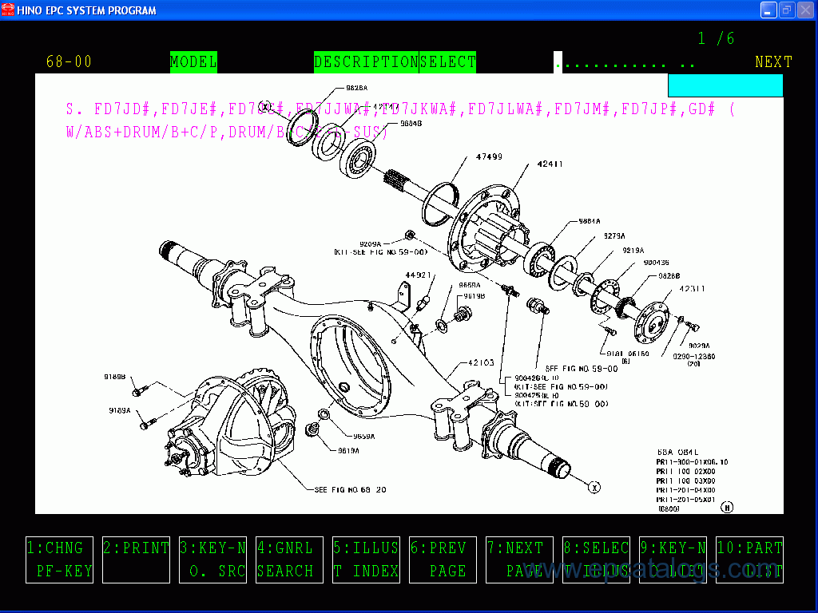This screenshot has height=613, width=818.
Task: Click key number 9029A label
Action: 699,346
